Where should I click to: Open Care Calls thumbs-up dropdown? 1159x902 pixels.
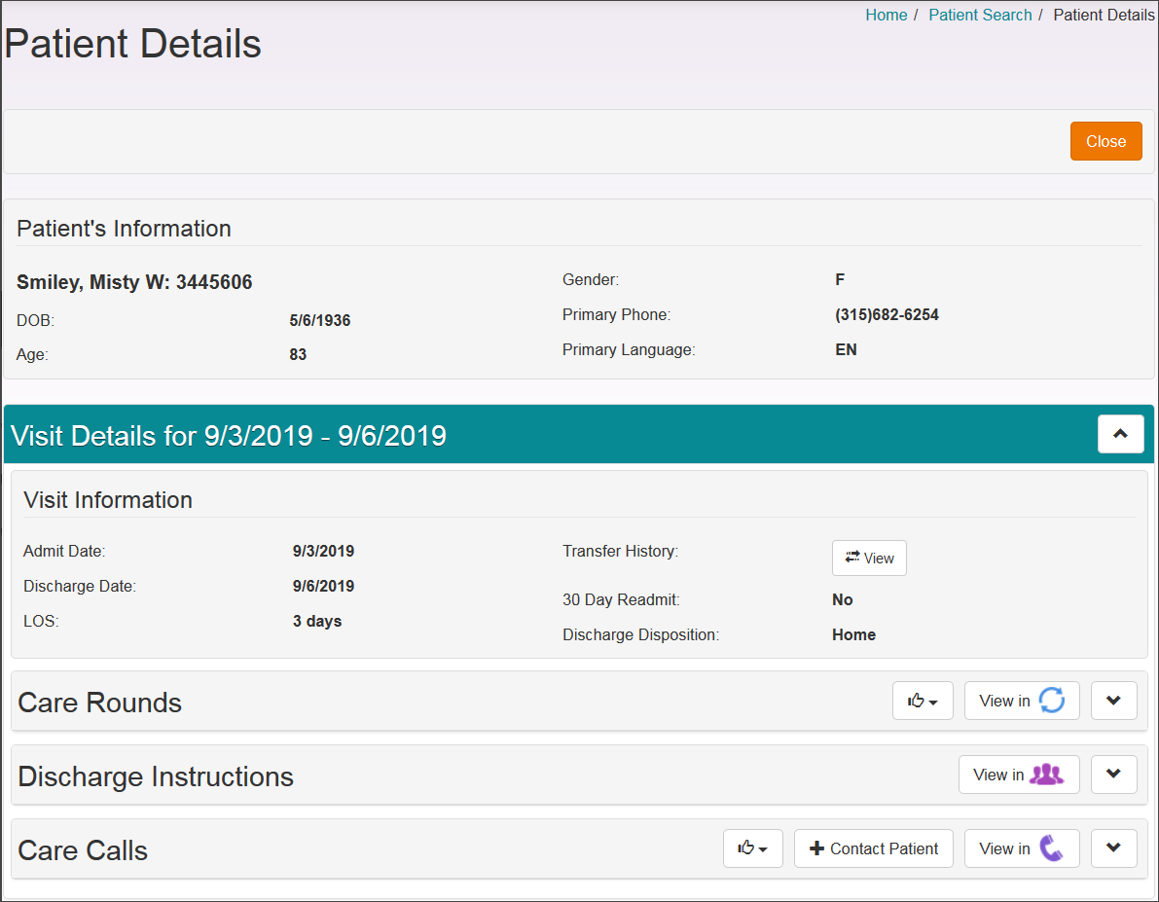point(752,848)
